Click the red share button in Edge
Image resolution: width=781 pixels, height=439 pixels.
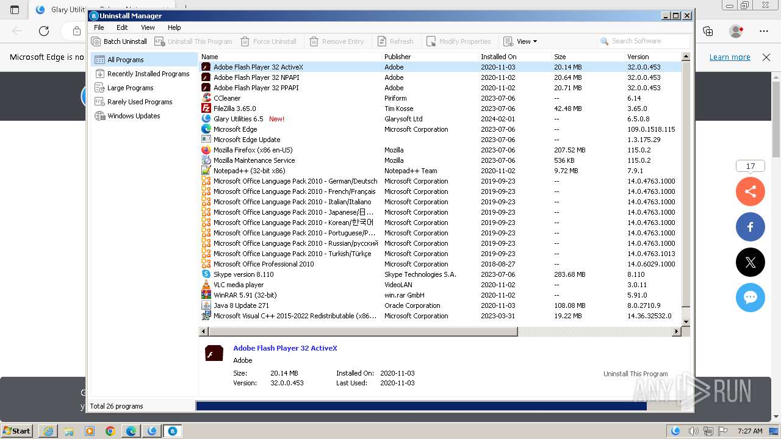[750, 192]
